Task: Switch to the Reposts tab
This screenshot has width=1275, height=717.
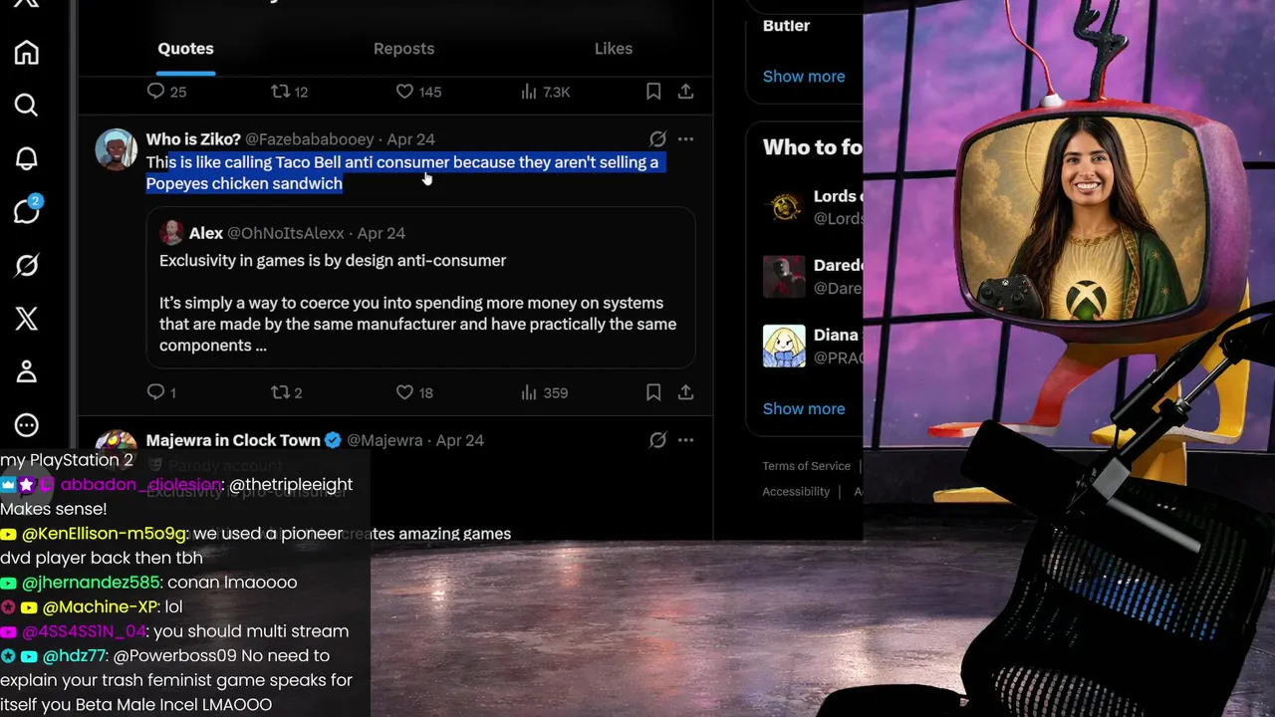Action: point(403,49)
